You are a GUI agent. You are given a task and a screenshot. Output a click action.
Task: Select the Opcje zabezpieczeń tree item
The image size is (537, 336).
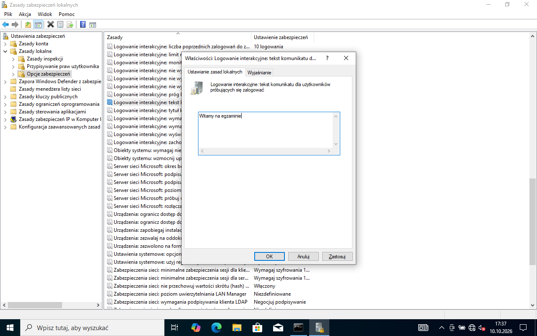click(x=48, y=74)
